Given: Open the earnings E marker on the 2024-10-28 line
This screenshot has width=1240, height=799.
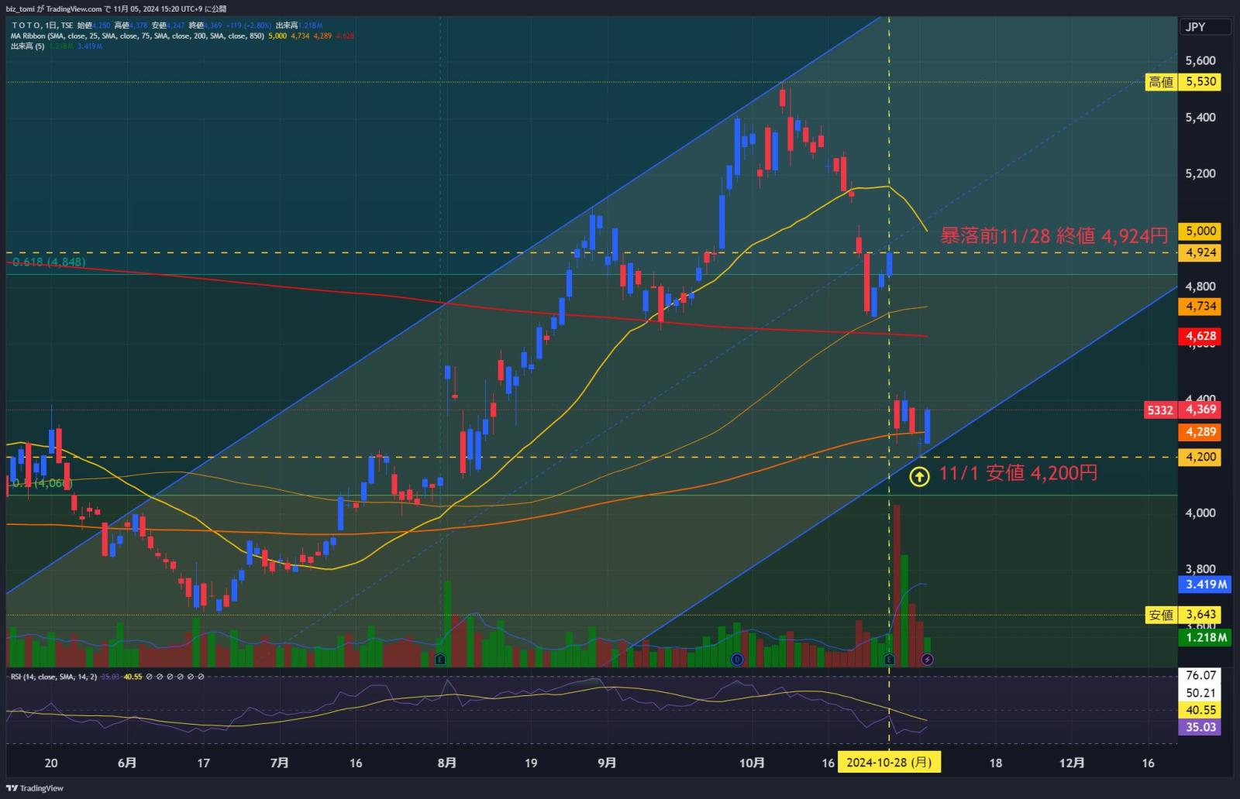Looking at the screenshot, I should point(889,660).
